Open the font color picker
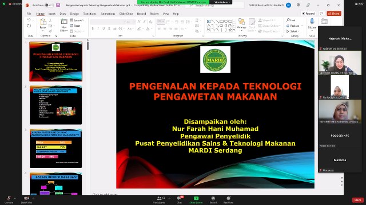This screenshot has width=366, height=205. click(148, 29)
